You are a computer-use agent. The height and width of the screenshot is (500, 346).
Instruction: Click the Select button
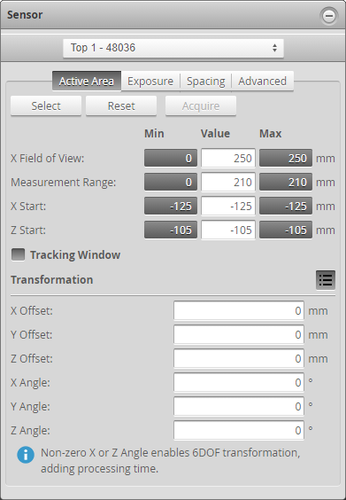pyautogui.click(x=46, y=105)
